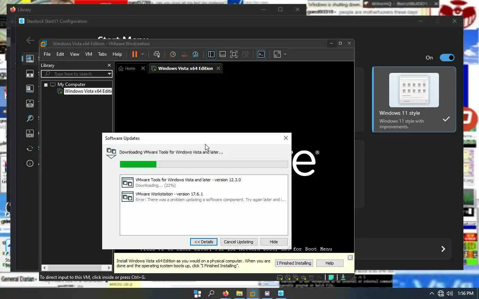Click the CD/DVD drive status icon

288,277
